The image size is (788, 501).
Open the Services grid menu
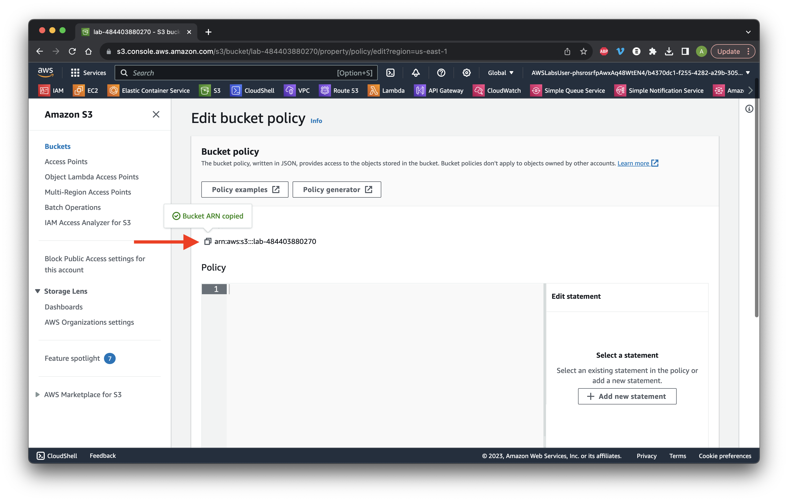pos(88,73)
